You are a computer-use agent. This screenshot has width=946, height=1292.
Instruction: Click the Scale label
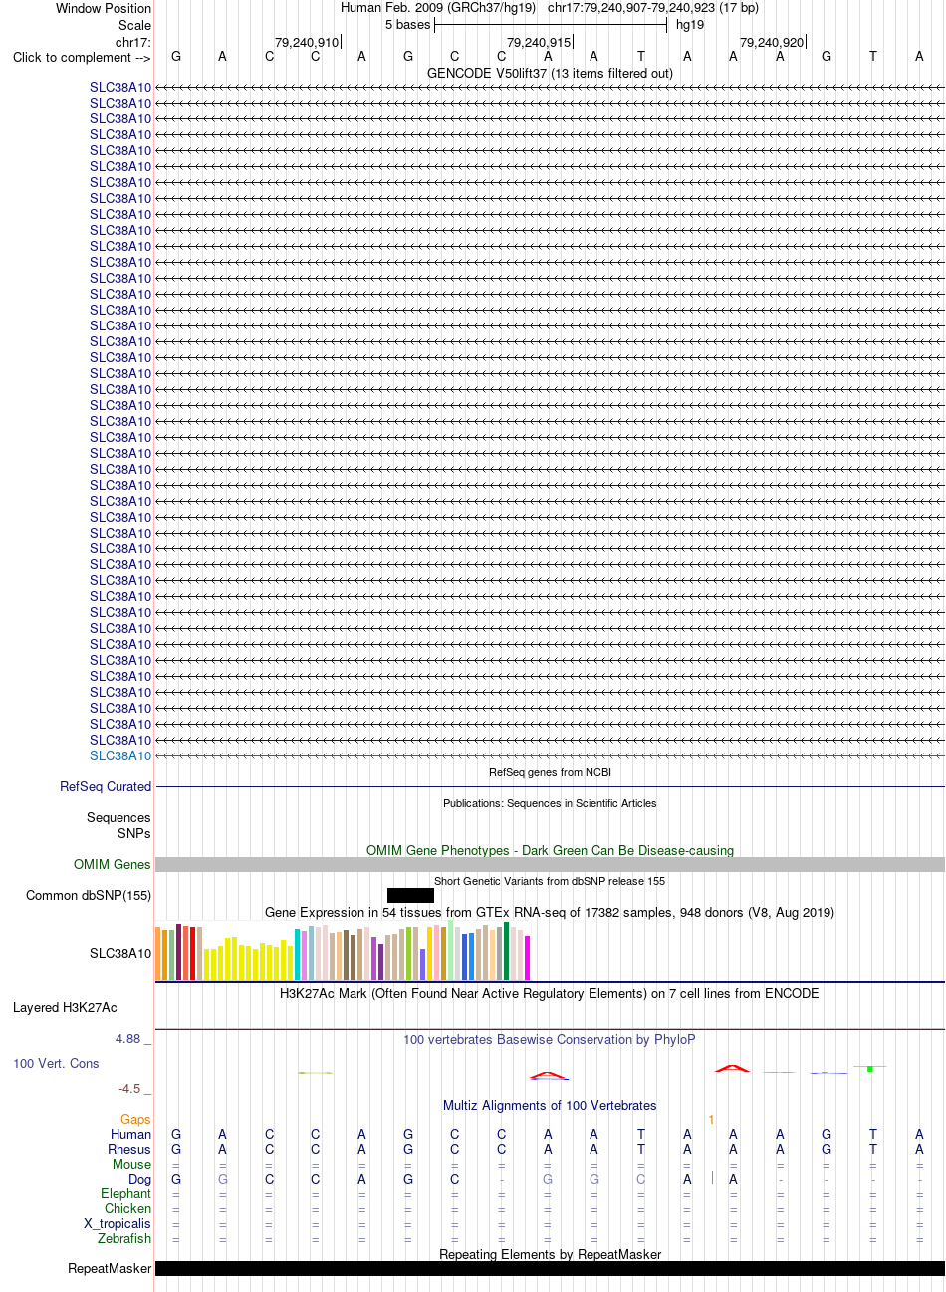pos(134,25)
